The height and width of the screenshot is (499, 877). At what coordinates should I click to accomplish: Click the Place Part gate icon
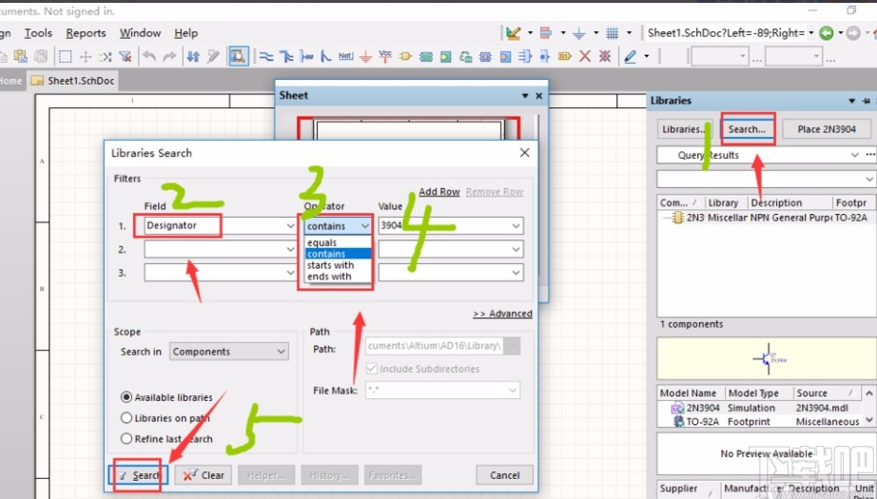(405, 56)
